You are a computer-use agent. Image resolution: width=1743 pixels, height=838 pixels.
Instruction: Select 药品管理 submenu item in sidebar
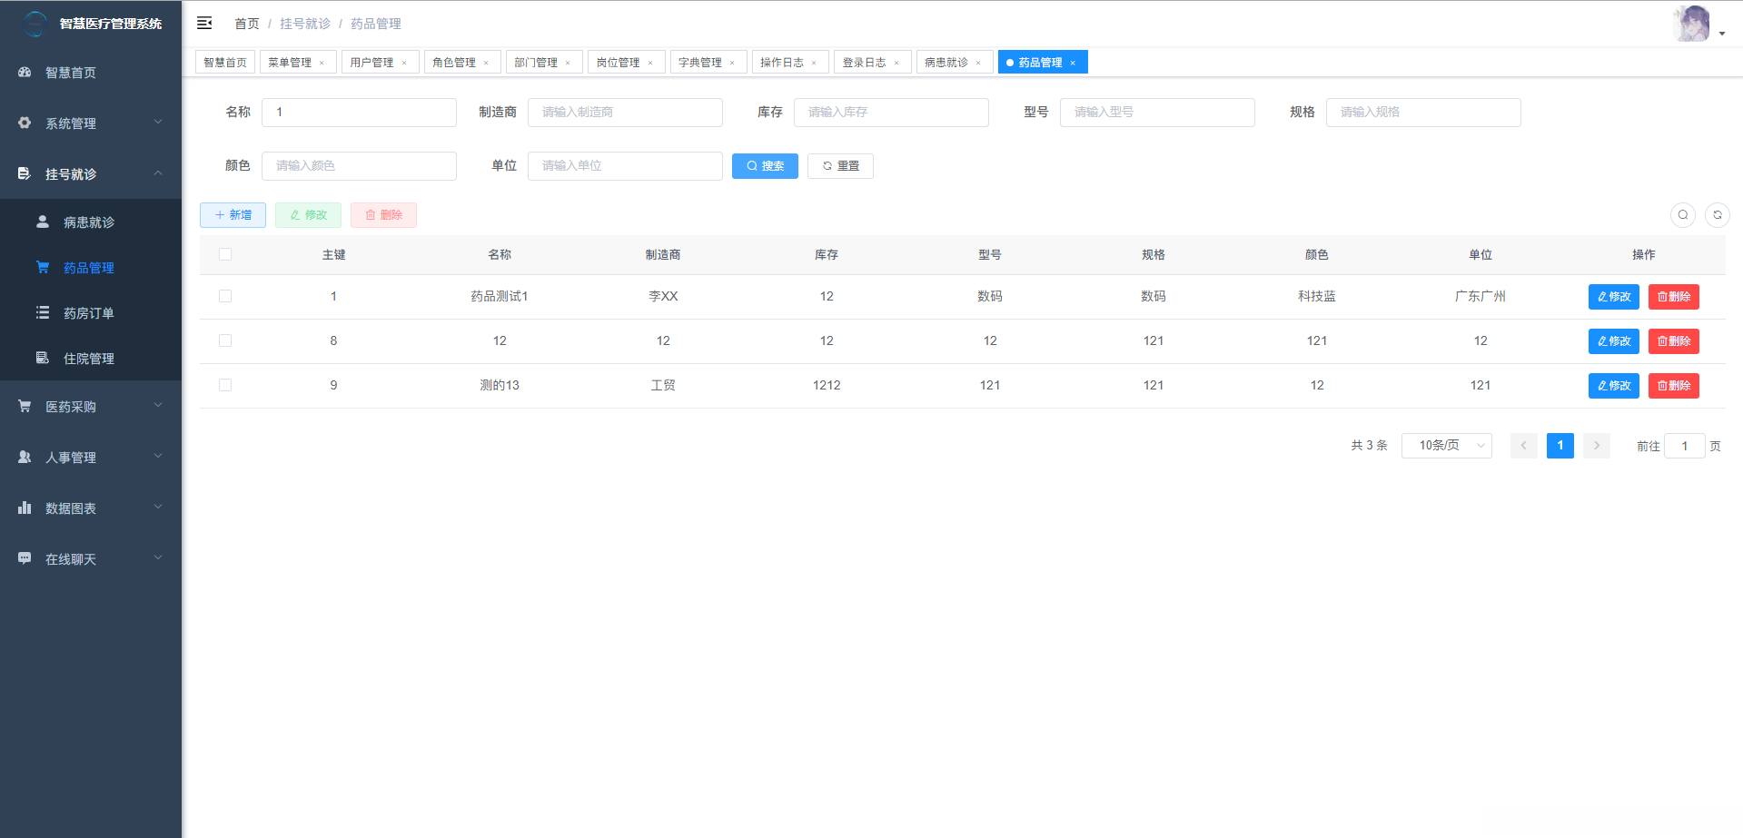91,267
